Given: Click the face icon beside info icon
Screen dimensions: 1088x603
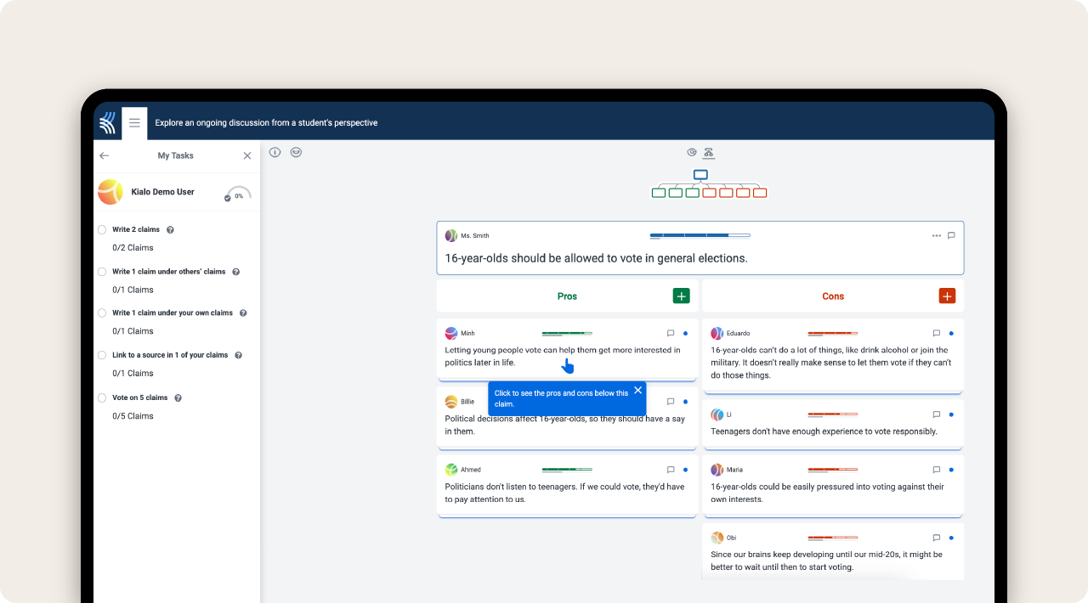Looking at the screenshot, I should (x=296, y=152).
